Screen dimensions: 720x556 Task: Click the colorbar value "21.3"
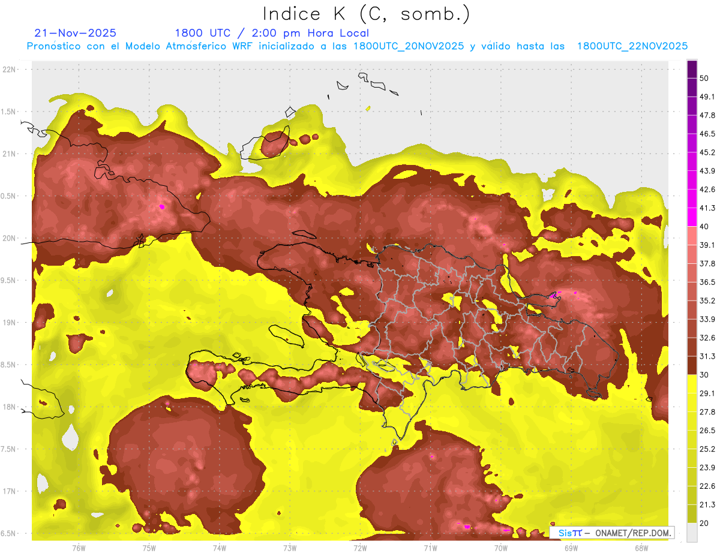coord(707,504)
